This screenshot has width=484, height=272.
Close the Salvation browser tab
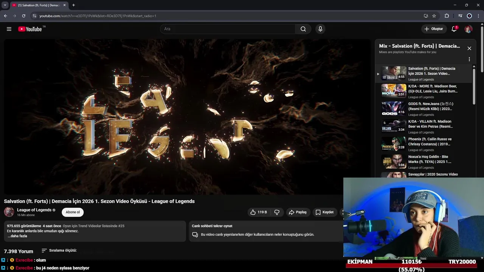tap(64, 5)
